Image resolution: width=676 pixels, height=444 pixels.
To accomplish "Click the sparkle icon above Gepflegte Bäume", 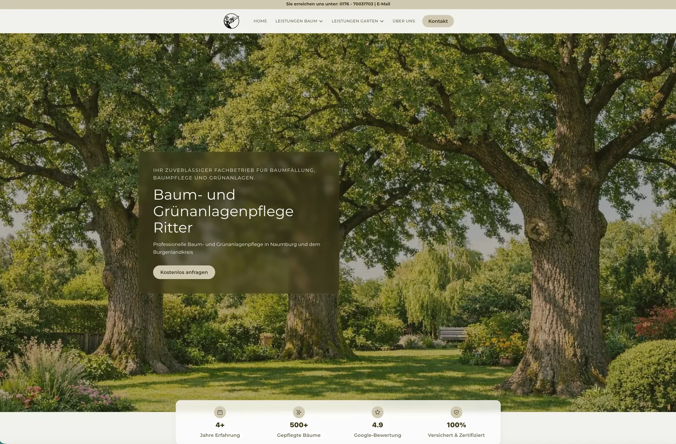I will click(298, 412).
